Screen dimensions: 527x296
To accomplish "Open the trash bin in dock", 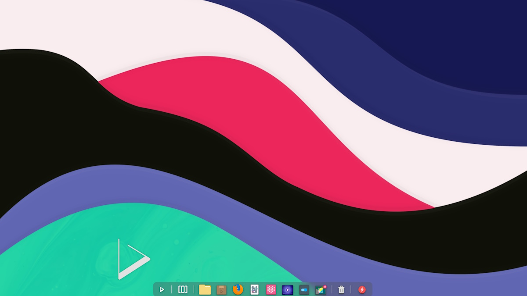I will click(342, 289).
